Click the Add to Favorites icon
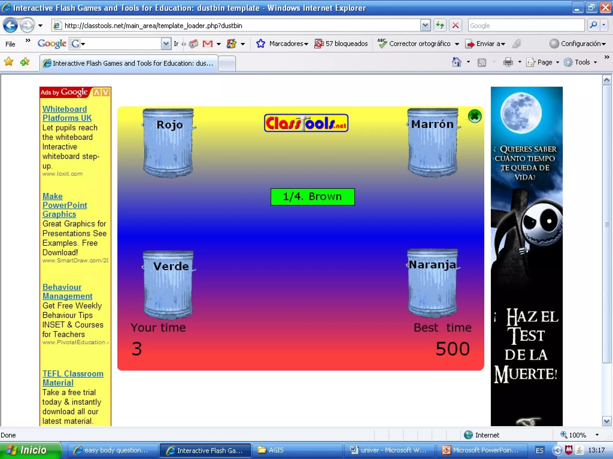This screenshot has height=459, width=613. 25,62
